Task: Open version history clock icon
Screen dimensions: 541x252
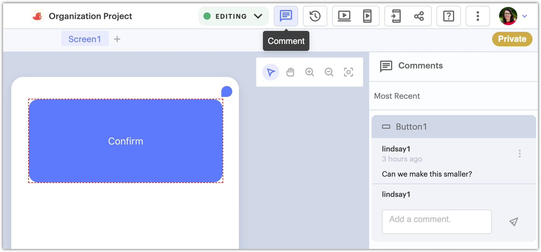Action: tap(315, 16)
